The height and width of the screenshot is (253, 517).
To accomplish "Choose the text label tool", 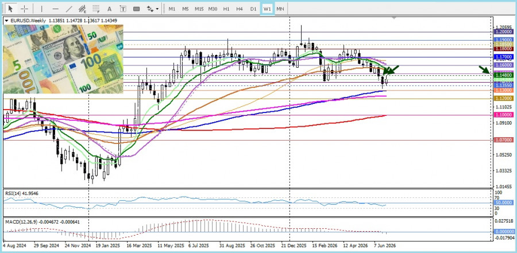I will (x=123, y=9).
